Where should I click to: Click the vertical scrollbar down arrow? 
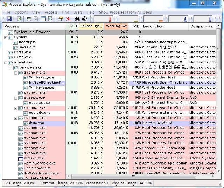219,171
